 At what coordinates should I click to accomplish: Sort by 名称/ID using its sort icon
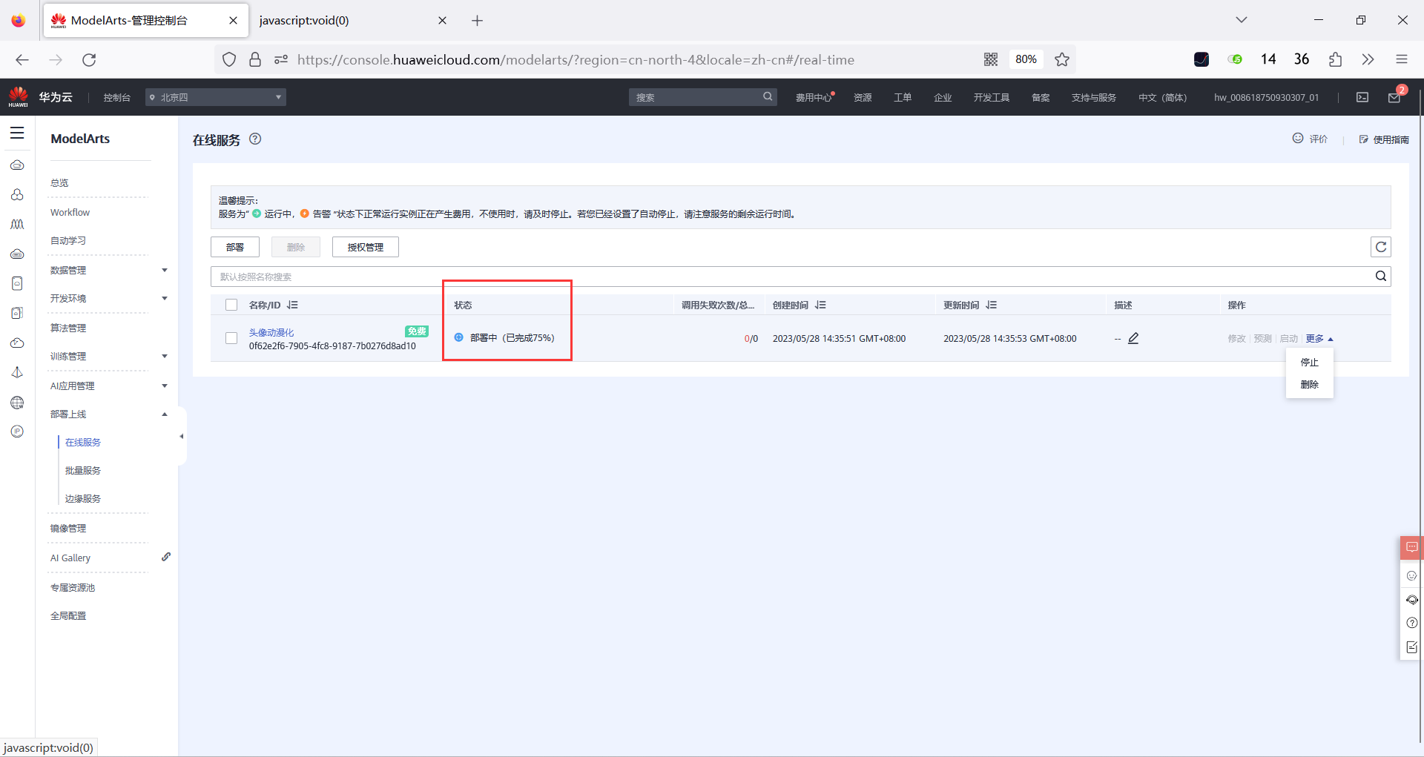(292, 305)
